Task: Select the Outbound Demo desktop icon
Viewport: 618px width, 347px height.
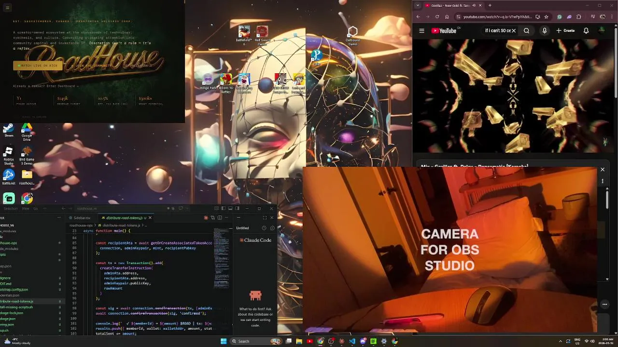Action: (353, 36)
